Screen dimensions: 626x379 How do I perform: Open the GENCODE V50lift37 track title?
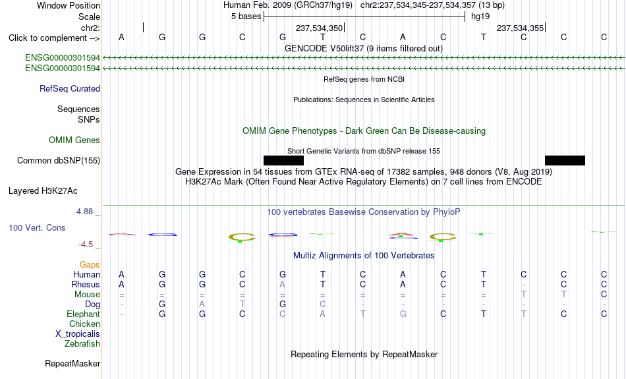[x=363, y=48]
